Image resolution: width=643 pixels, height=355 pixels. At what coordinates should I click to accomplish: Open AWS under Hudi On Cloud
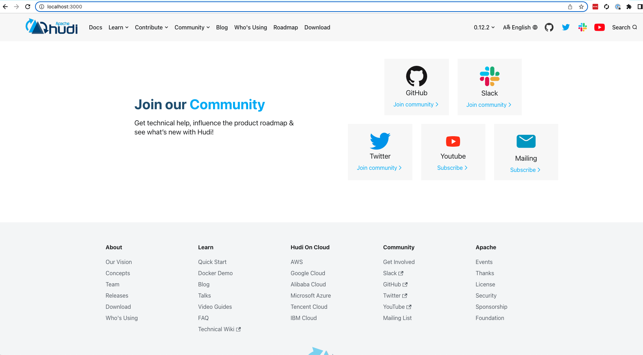coord(297,262)
